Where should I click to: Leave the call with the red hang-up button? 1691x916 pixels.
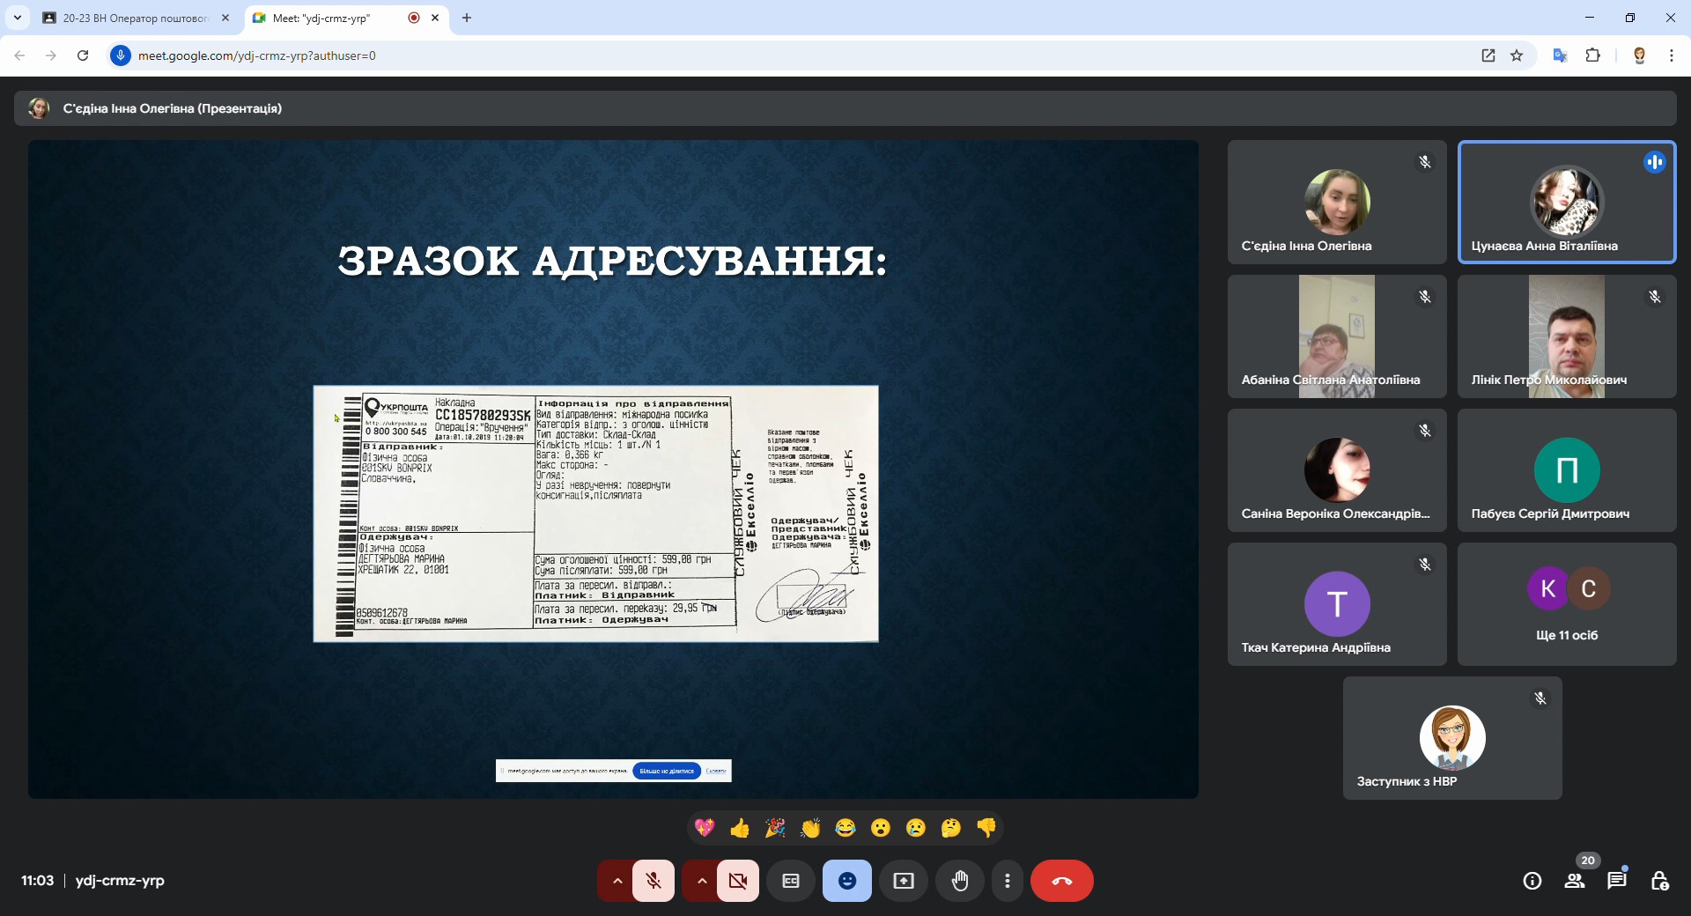(1062, 881)
